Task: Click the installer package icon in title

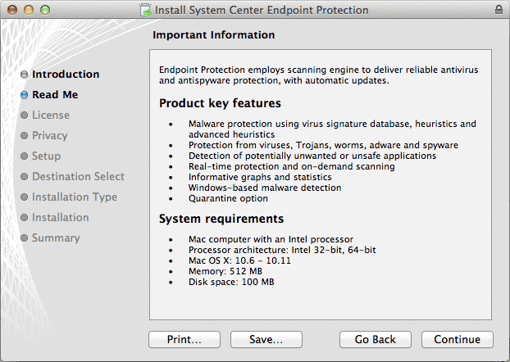Action: tap(145, 10)
